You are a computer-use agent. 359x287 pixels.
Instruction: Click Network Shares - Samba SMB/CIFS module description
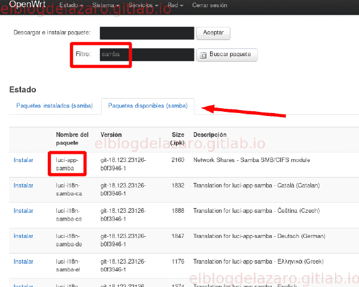(x=252, y=160)
